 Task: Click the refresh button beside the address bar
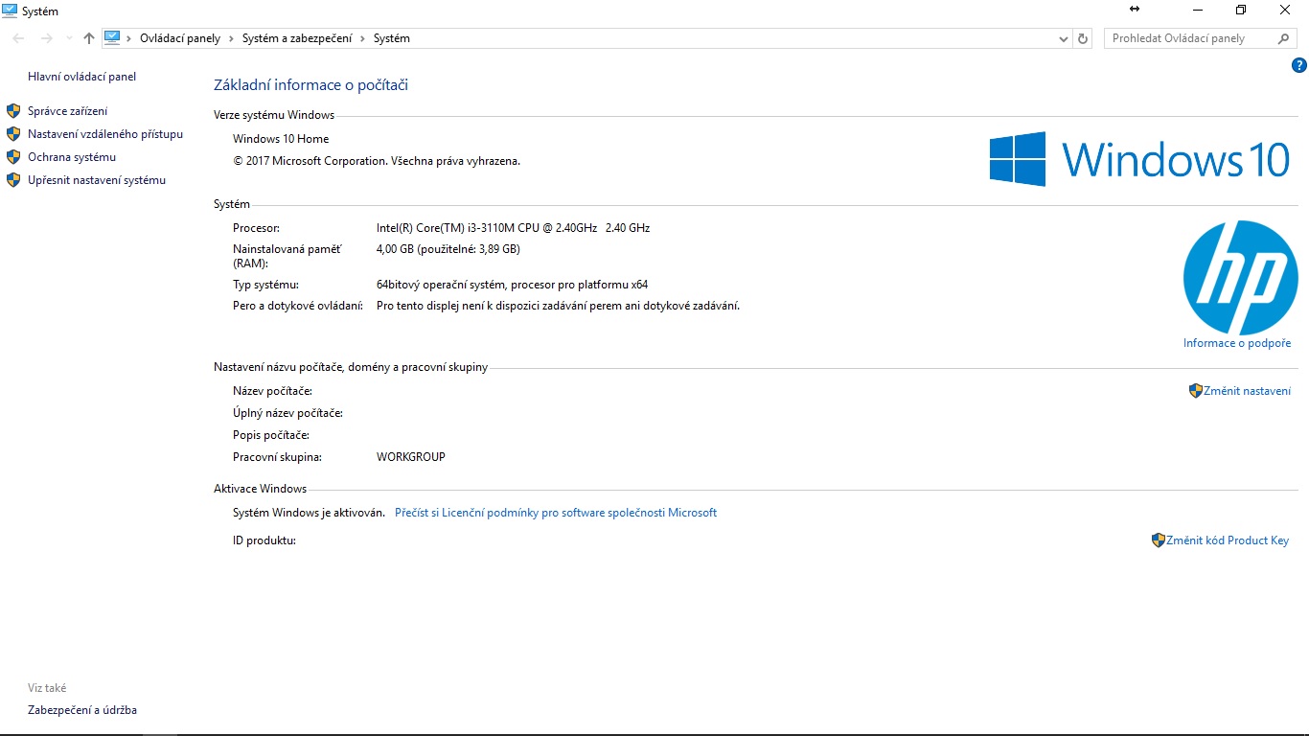pyautogui.click(x=1083, y=38)
